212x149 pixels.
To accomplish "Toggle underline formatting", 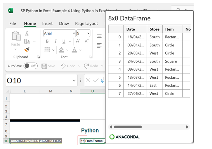I will coord(64,42).
